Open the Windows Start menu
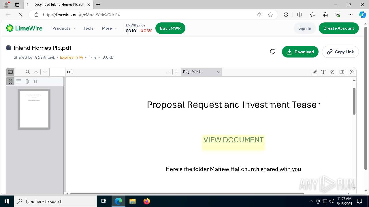This screenshot has width=369, height=207. 7,201
